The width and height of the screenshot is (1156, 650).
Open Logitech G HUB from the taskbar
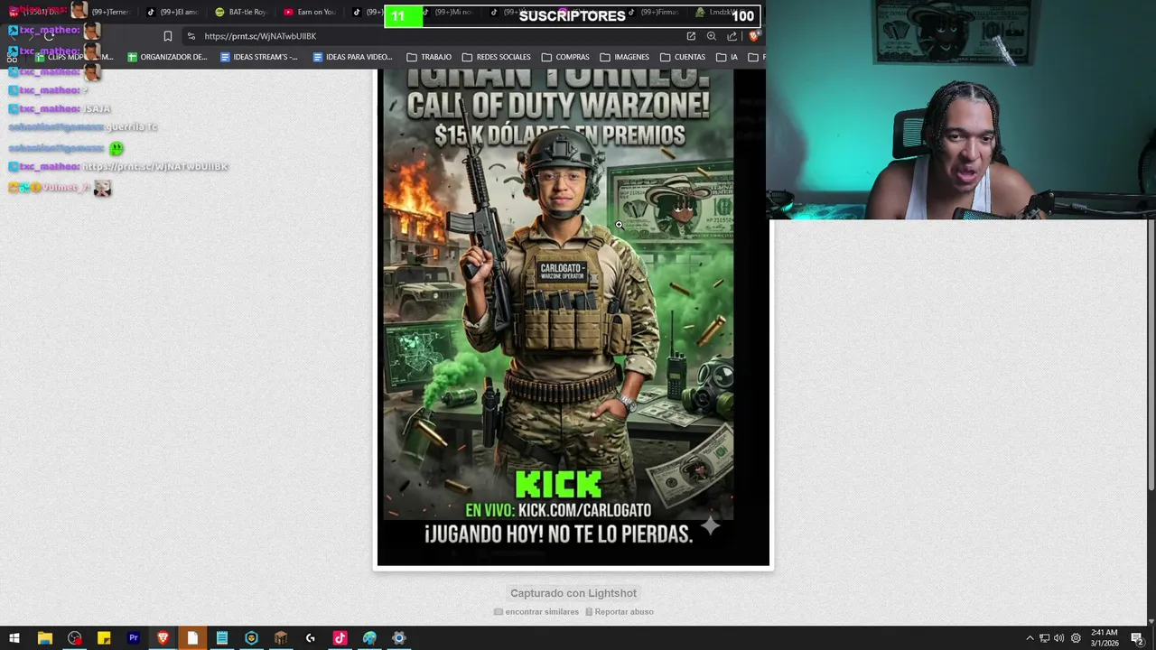(x=311, y=638)
